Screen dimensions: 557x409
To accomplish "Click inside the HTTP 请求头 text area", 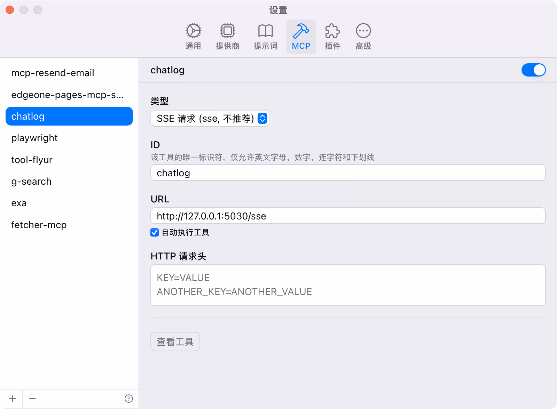I will tap(347, 285).
